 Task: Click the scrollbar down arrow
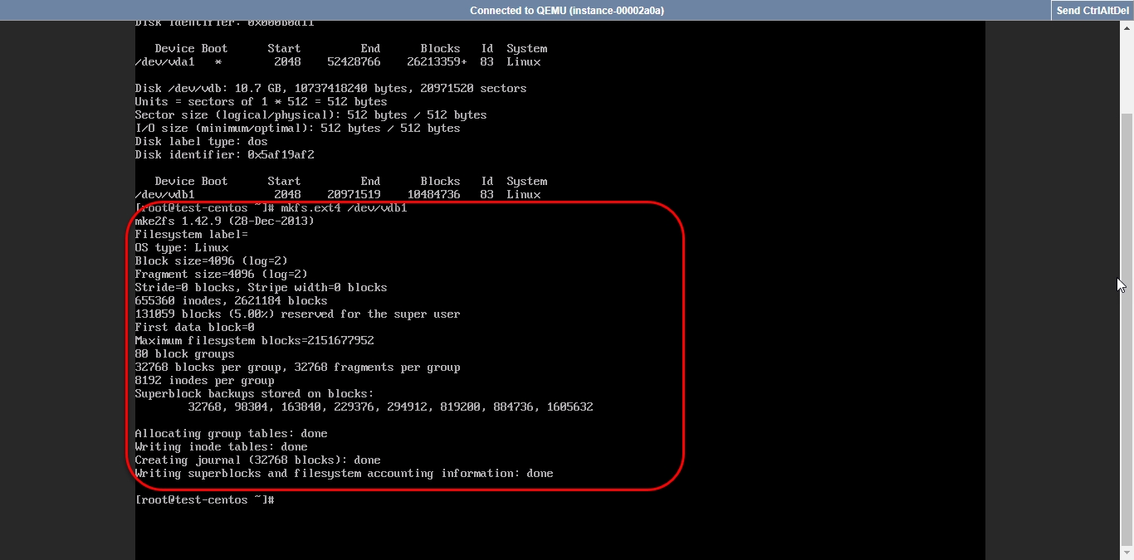click(1127, 553)
